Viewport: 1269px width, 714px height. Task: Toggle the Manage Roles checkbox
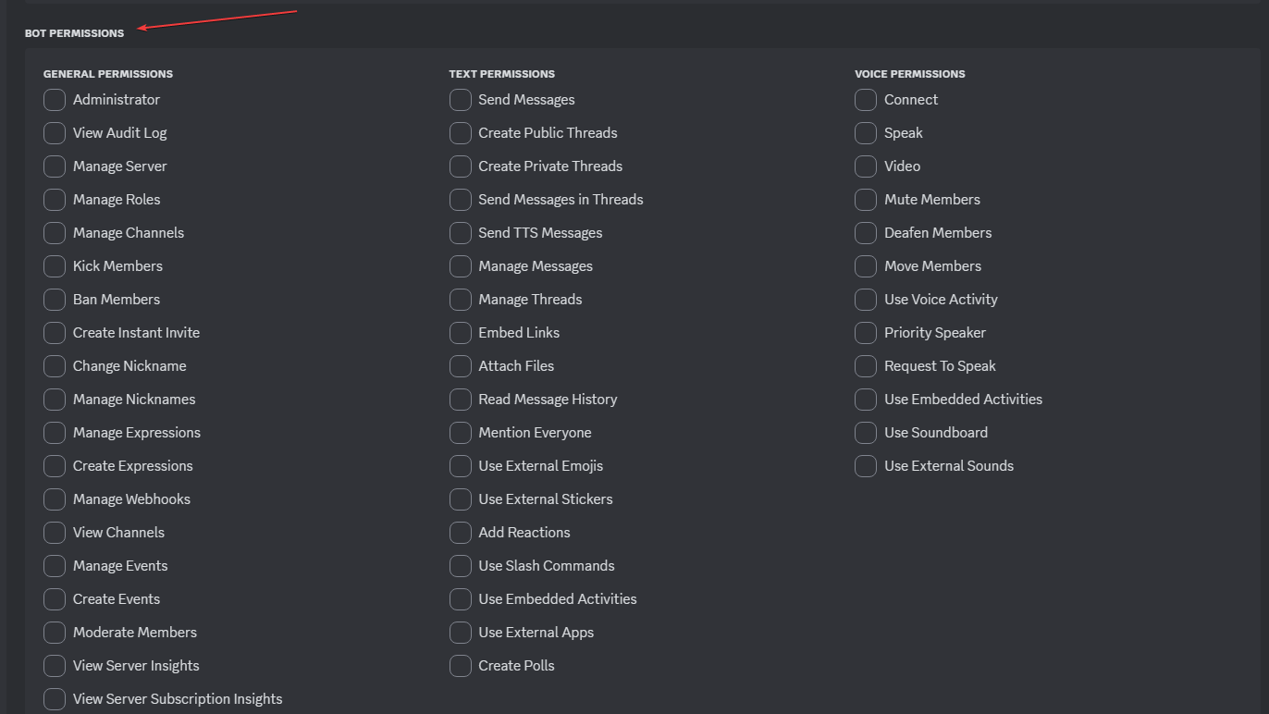pyautogui.click(x=55, y=200)
